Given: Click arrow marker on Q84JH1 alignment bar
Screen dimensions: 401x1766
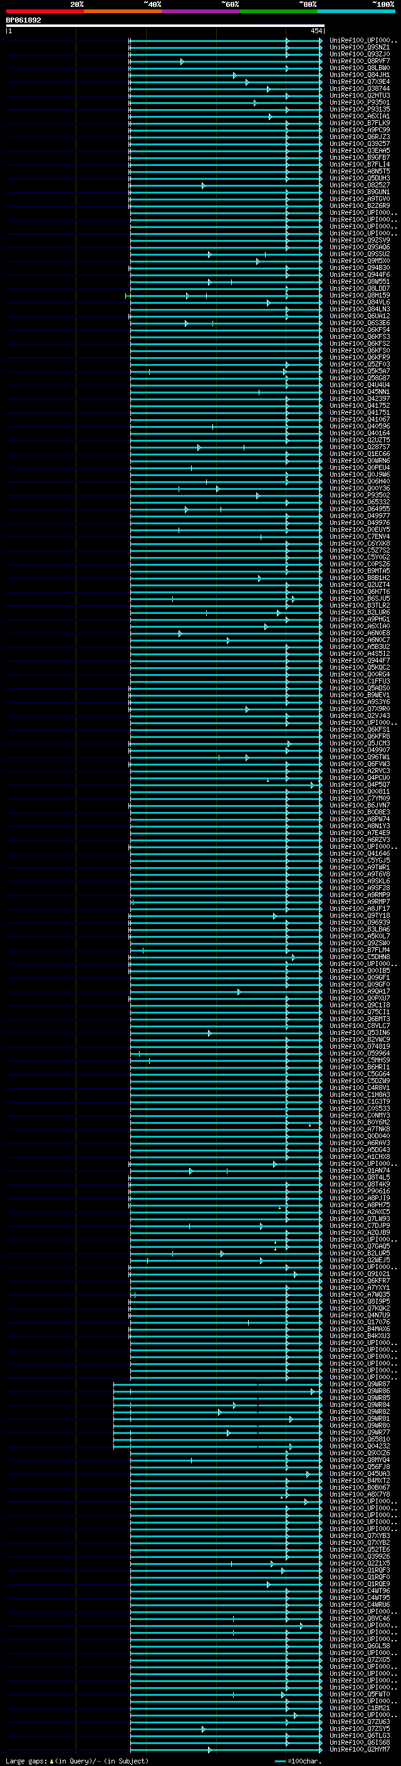Looking at the screenshot, I should (x=234, y=75).
